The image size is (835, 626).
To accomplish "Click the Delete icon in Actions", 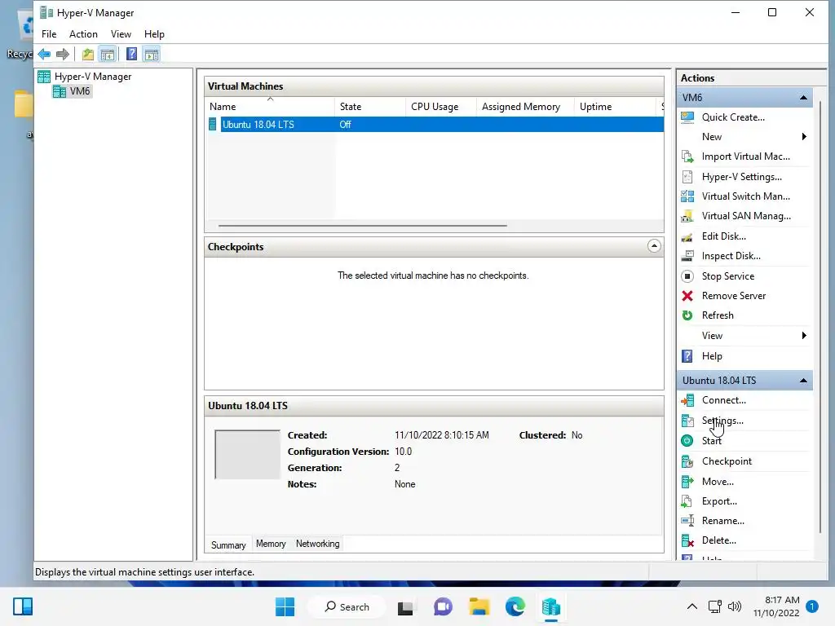I will [x=687, y=541].
